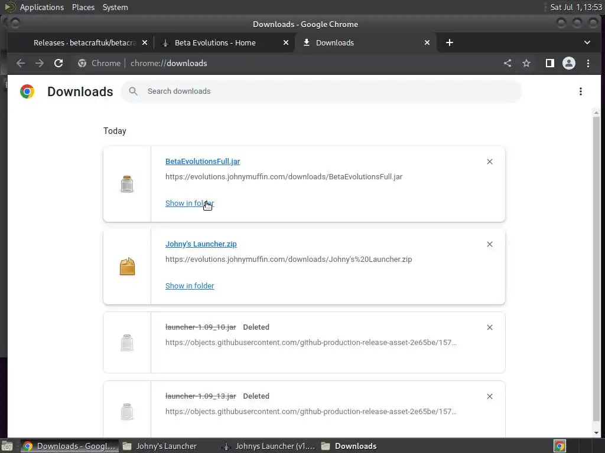The image size is (605, 453).
Task: Click the Chrome logo beside Downloads heading
Action: [x=27, y=91]
